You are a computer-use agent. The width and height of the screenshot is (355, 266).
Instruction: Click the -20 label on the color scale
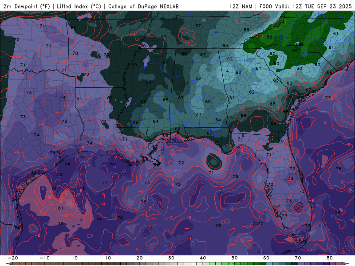(13, 258)
